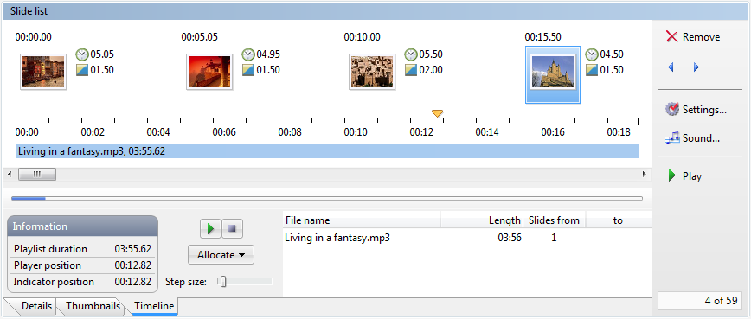Screen dimensions: 751x319
Task: Select the Timeline tab
Action: coord(154,306)
